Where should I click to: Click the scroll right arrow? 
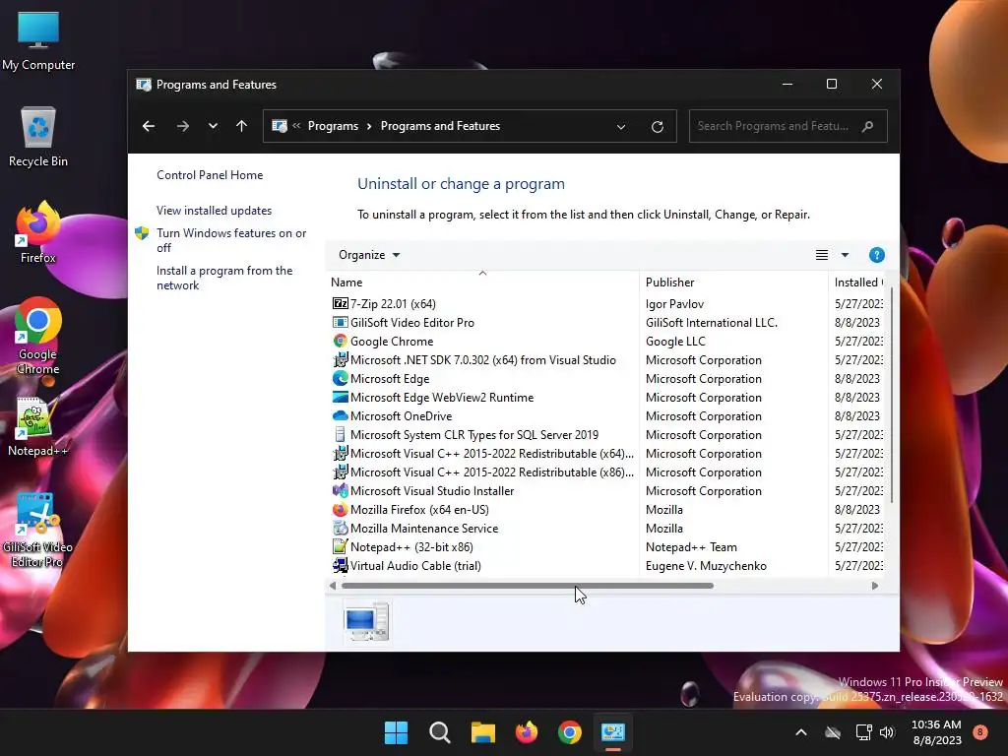coord(874,586)
